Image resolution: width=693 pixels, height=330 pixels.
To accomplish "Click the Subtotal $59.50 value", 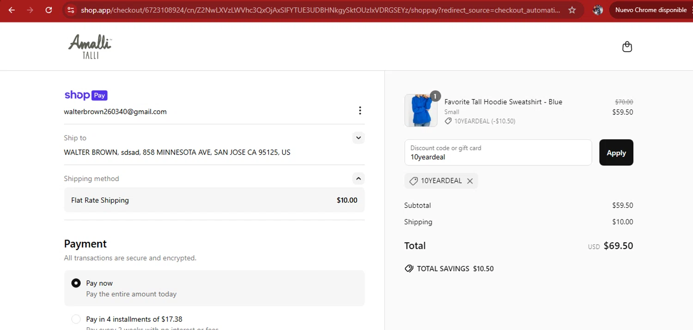I will [622, 205].
